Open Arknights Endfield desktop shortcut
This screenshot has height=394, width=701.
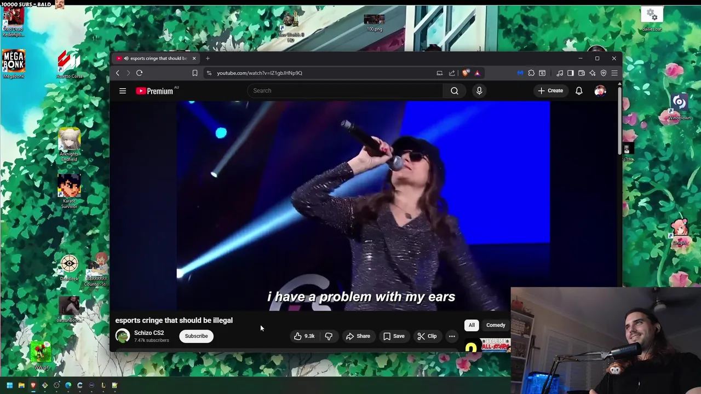(69, 144)
